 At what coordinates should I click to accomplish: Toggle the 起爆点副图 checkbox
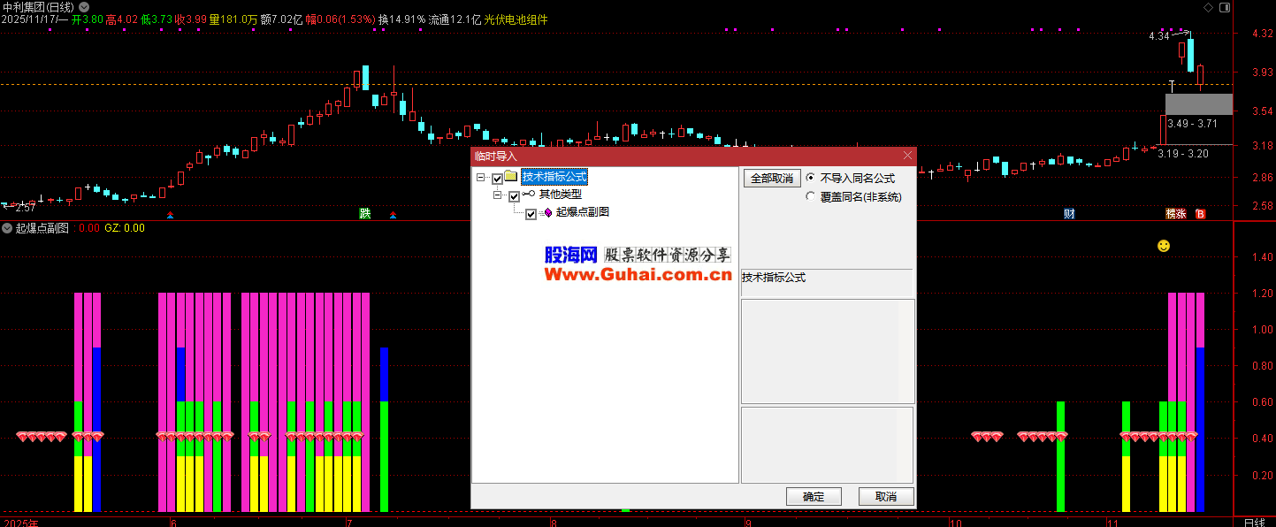tap(531, 213)
